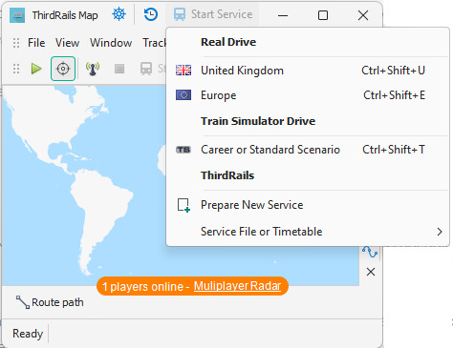The width and height of the screenshot is (453, 348).
Task: Click the green play arrow icon
Action: tap(36, 69)
